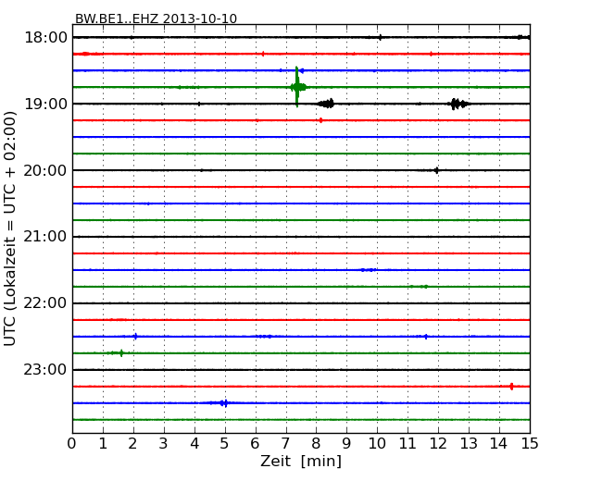Click the Zeit [min] x-axis label
The width and height of the screenshot is (602, 481).
pos(301,461)
